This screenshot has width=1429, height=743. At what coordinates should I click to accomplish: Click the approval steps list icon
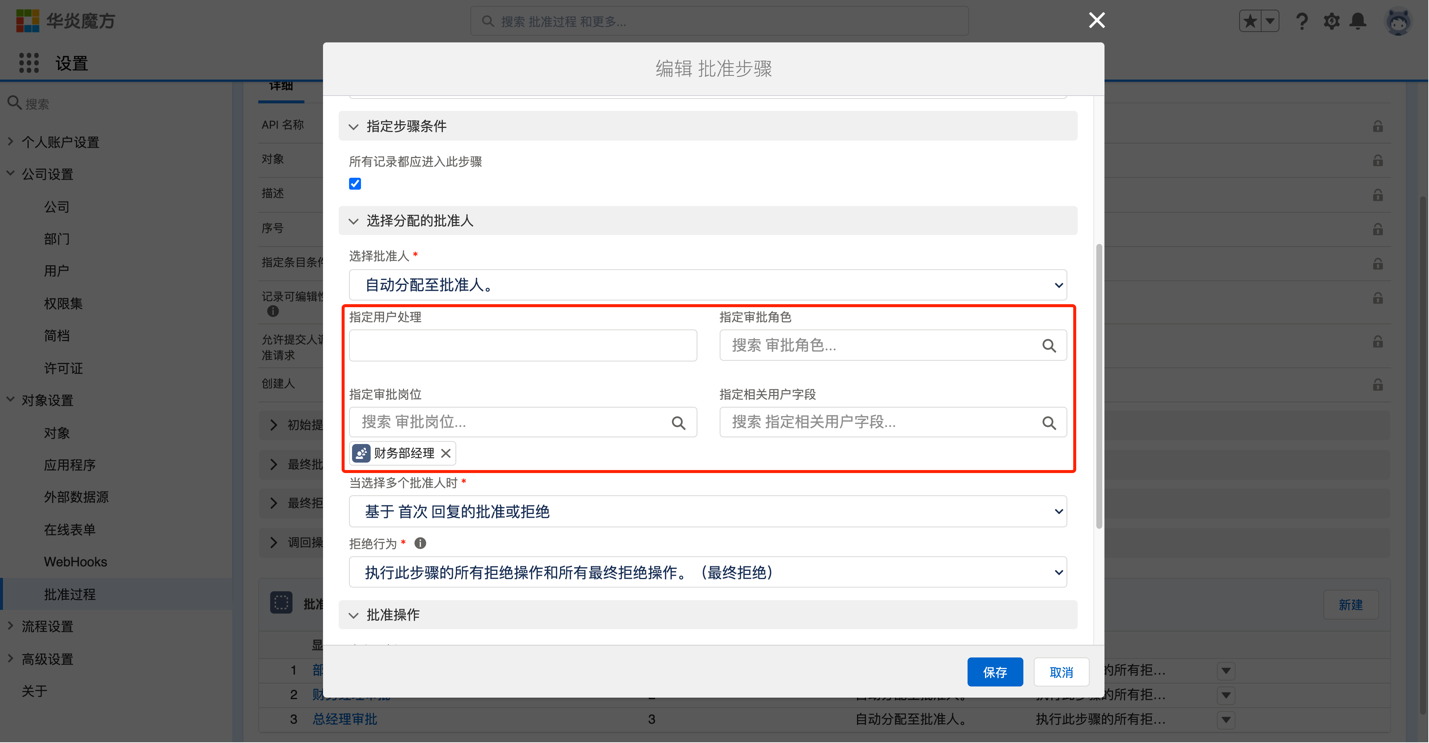pos(281,602)
